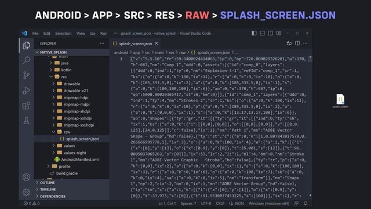The width and height of the screenshot is (371, 209).
Task: Expand the java folder
Action: click(72, 63)
